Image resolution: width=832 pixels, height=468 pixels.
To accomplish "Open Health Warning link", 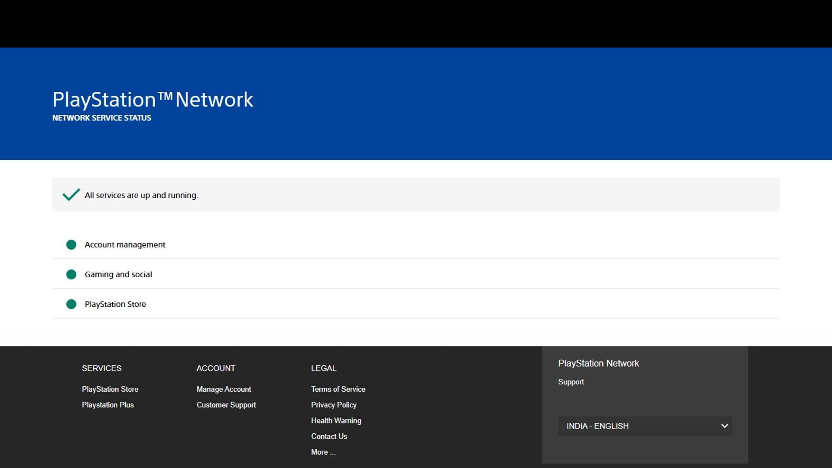I will tap(336, 420).
